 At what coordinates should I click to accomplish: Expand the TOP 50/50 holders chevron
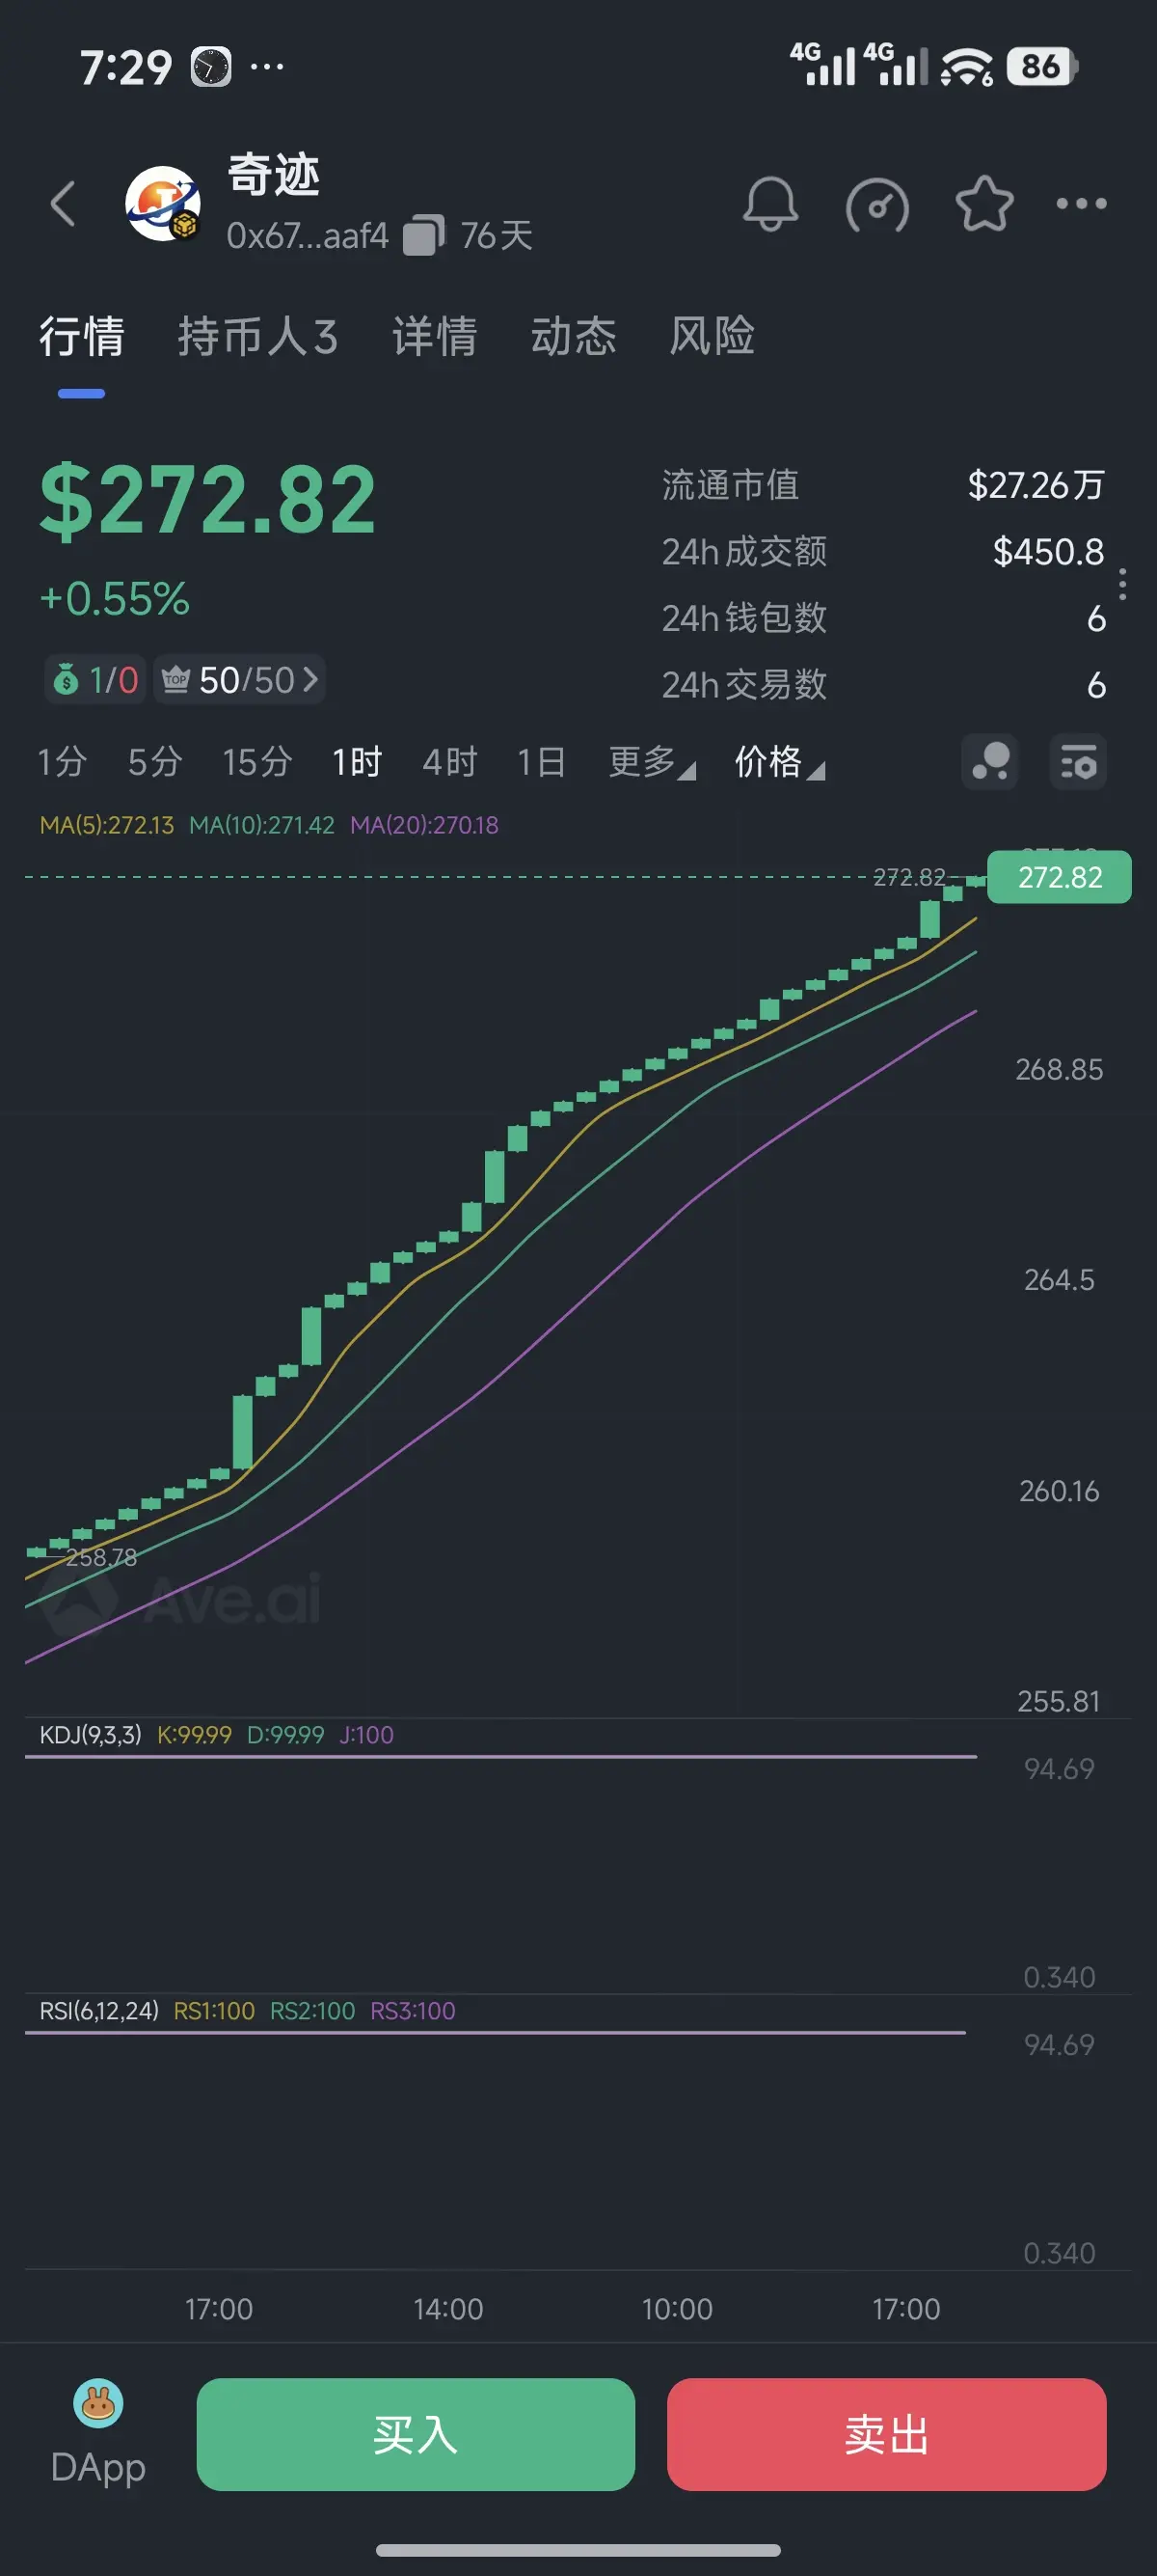click(x=309, y=680)
